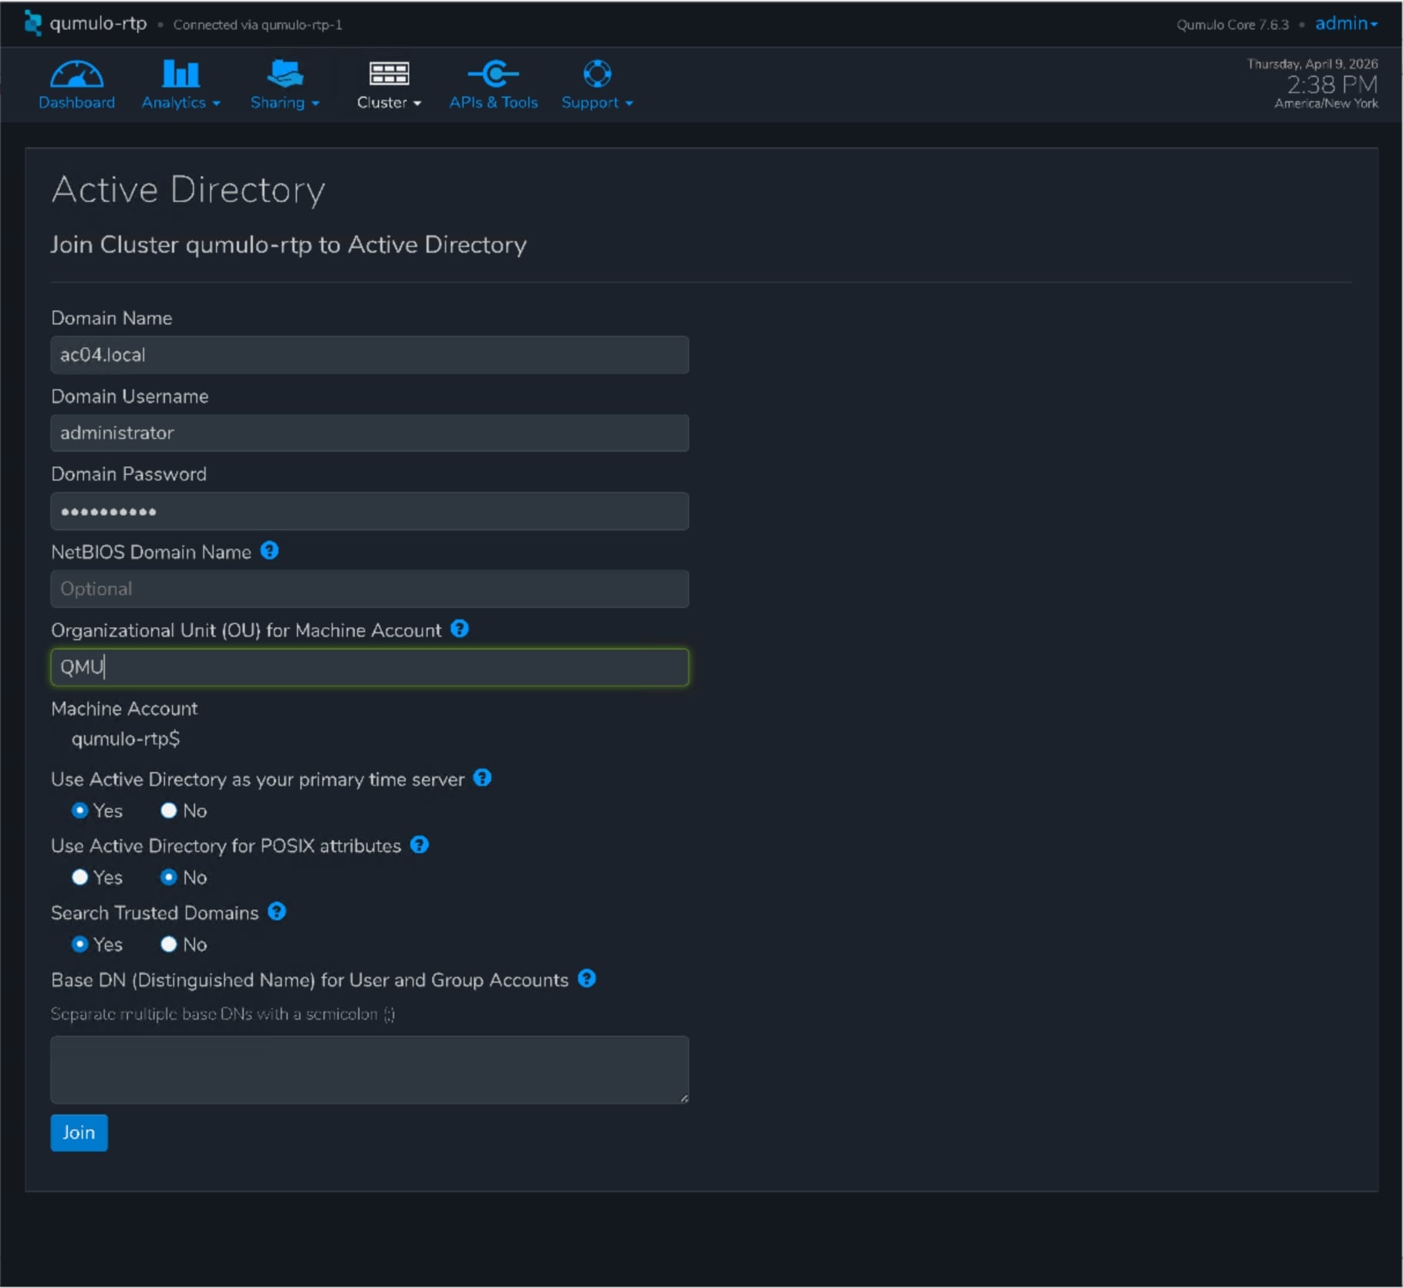Expand the Support menu label
Viewport: 1403px width, 1288px height.
point(597,103)
